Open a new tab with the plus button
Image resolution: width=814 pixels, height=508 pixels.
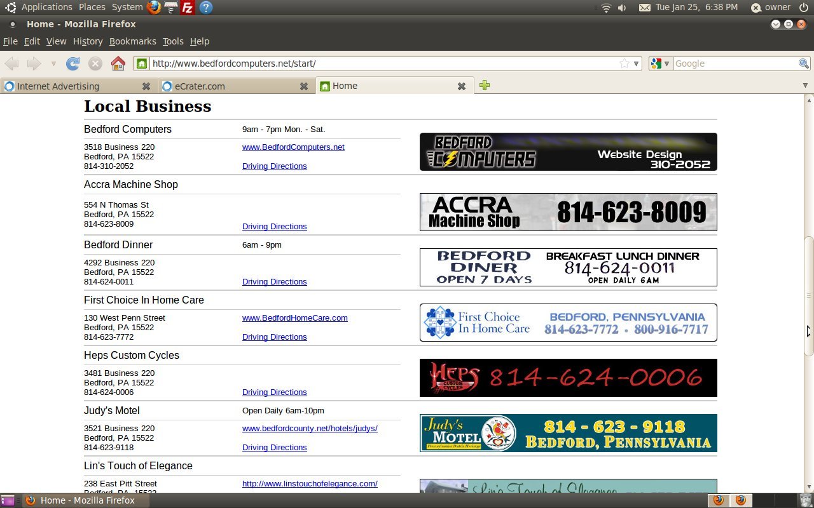pos(485,86)
